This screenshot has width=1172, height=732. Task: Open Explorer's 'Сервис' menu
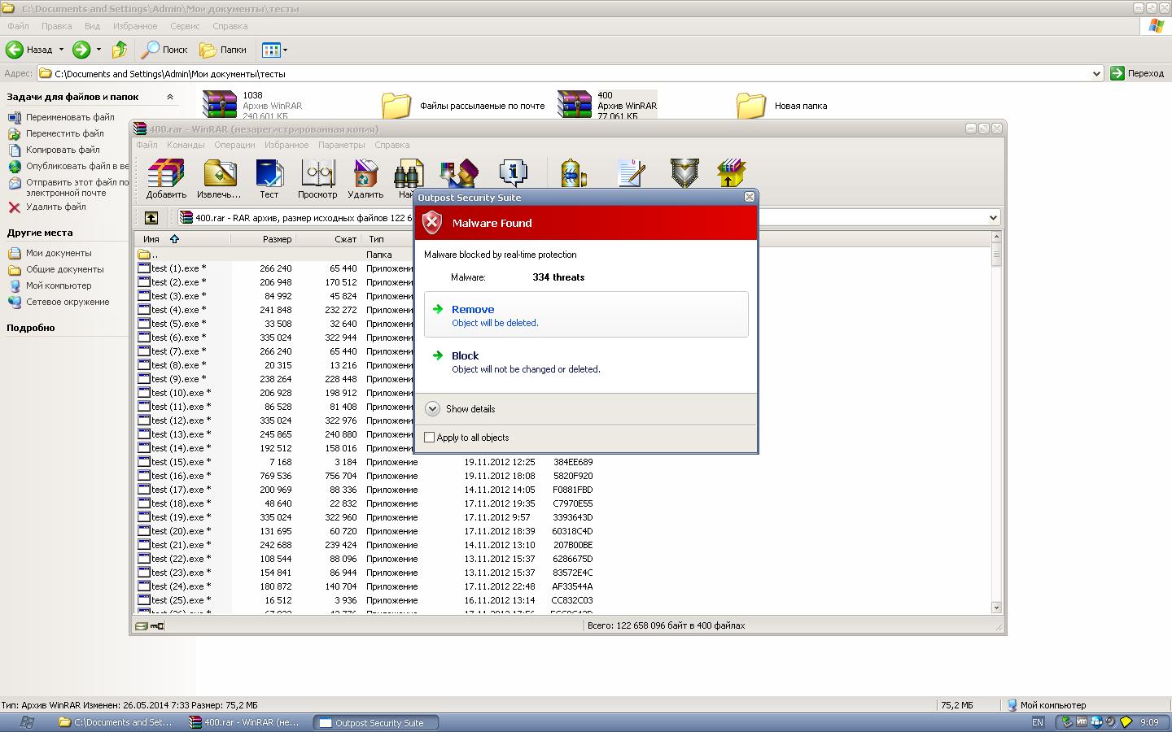tap(185, 26)
